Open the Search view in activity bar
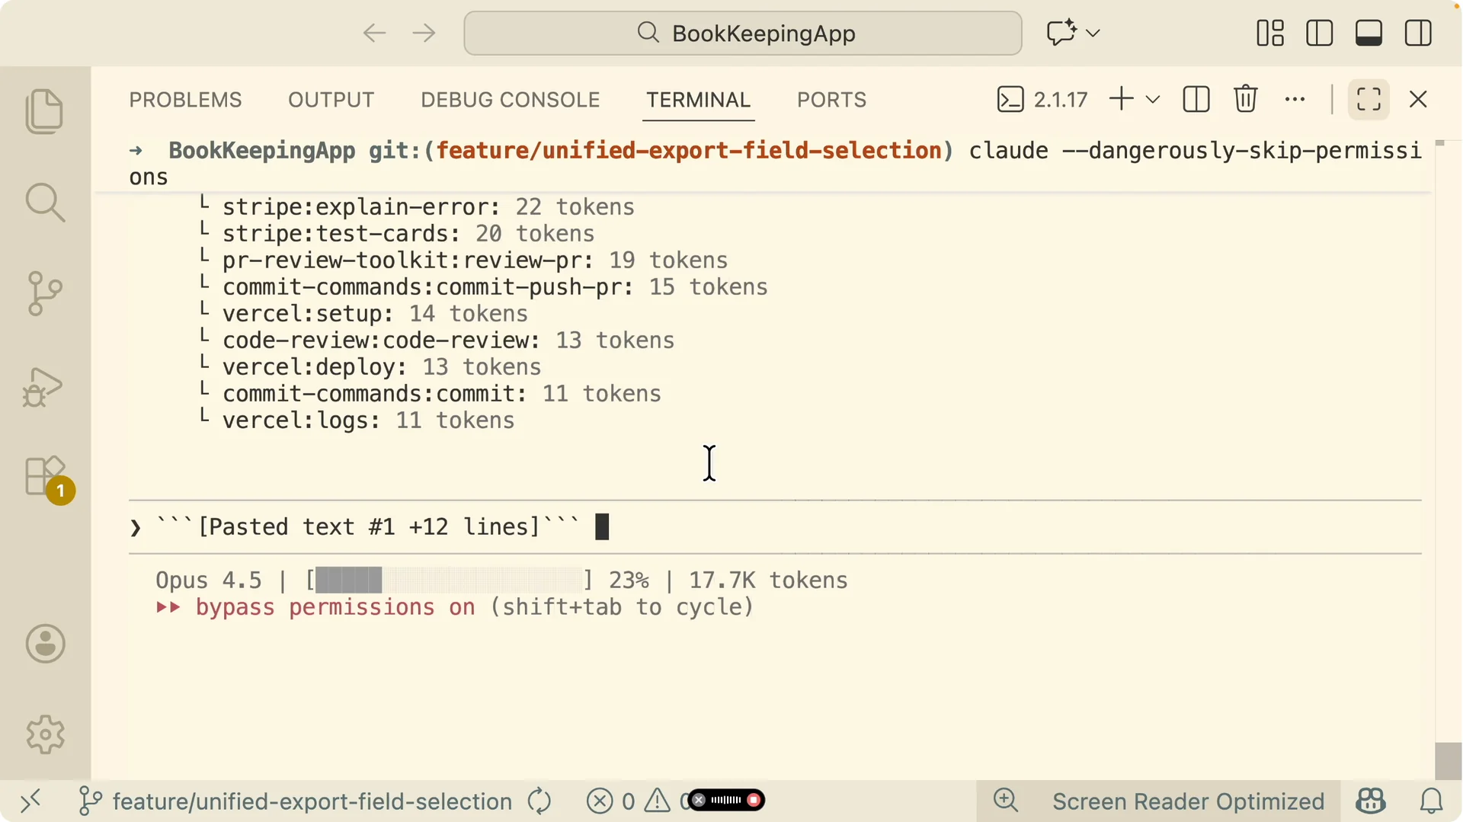This screenshot has height=822, width=1463. pos(45,203)
